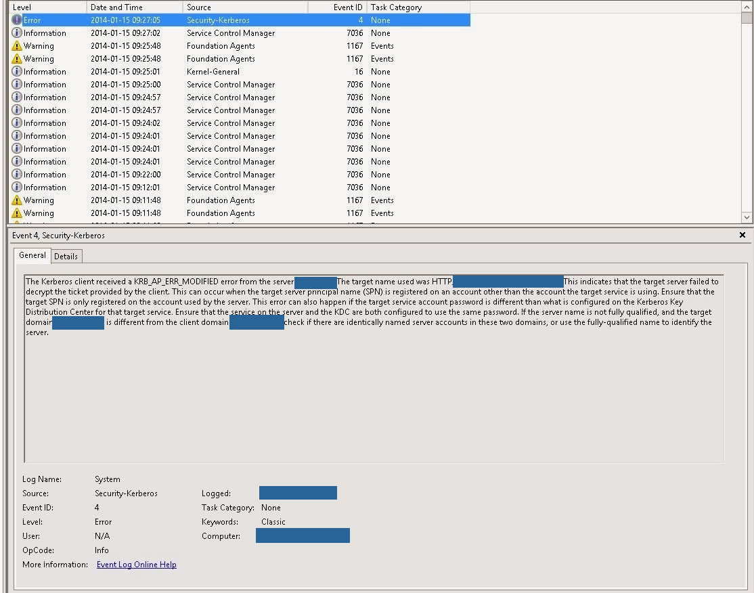The image size is (754, 593).
Task: Open the Event Log Online Help link
Action: tap(136, 565)
